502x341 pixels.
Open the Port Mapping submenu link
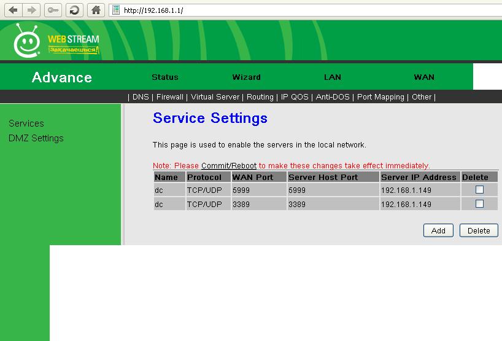380,97
